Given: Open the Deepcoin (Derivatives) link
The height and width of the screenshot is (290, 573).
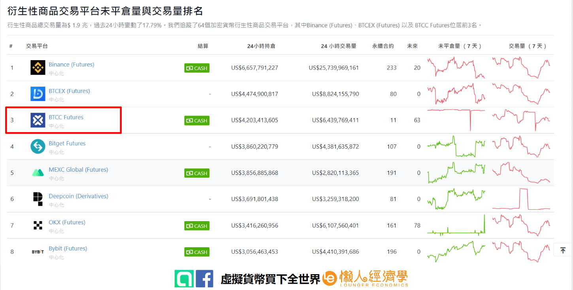Looking at the screenshot, I should [78, 196].
